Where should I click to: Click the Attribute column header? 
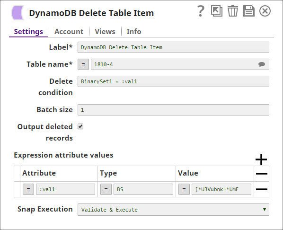[39, 173]
